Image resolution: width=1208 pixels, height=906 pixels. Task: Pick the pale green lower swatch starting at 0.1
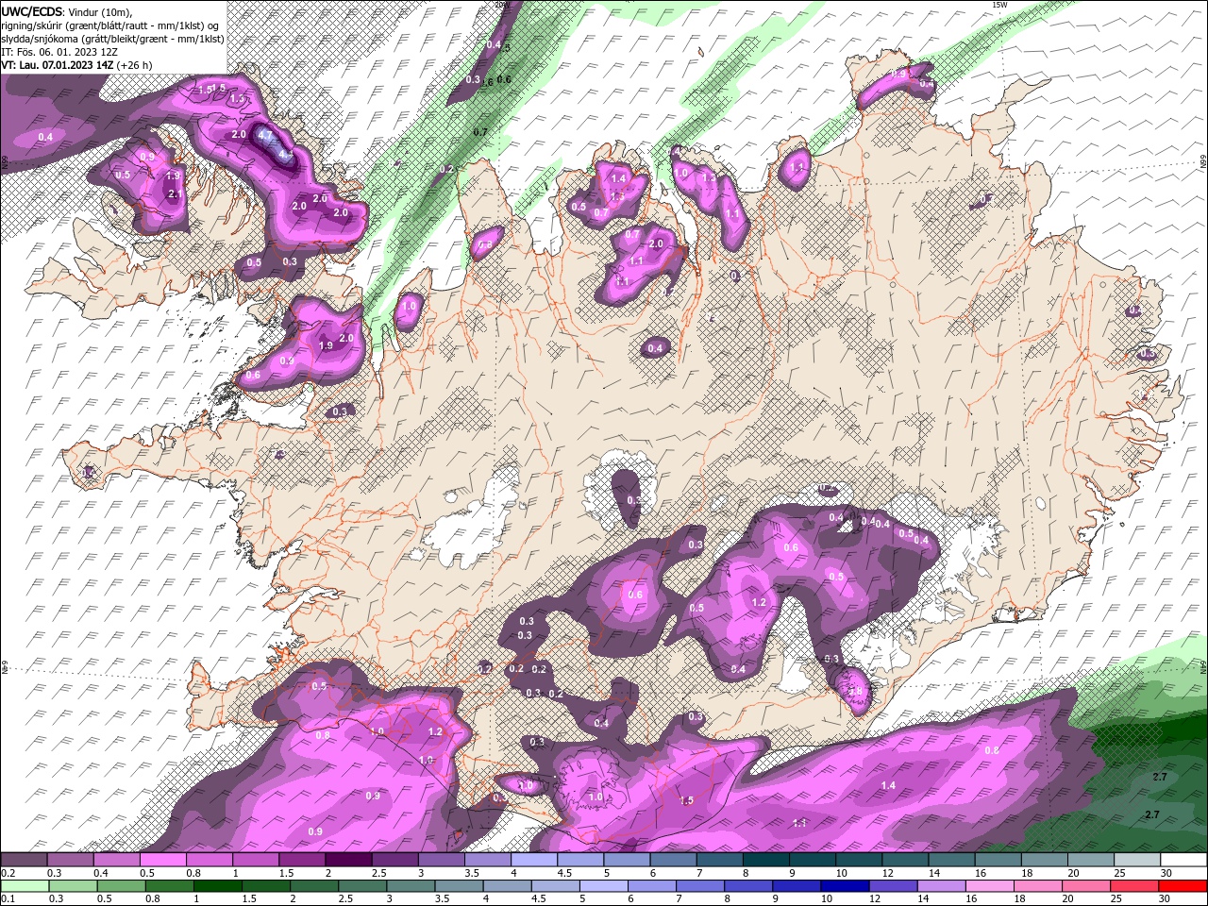click(x=25, y=886)
